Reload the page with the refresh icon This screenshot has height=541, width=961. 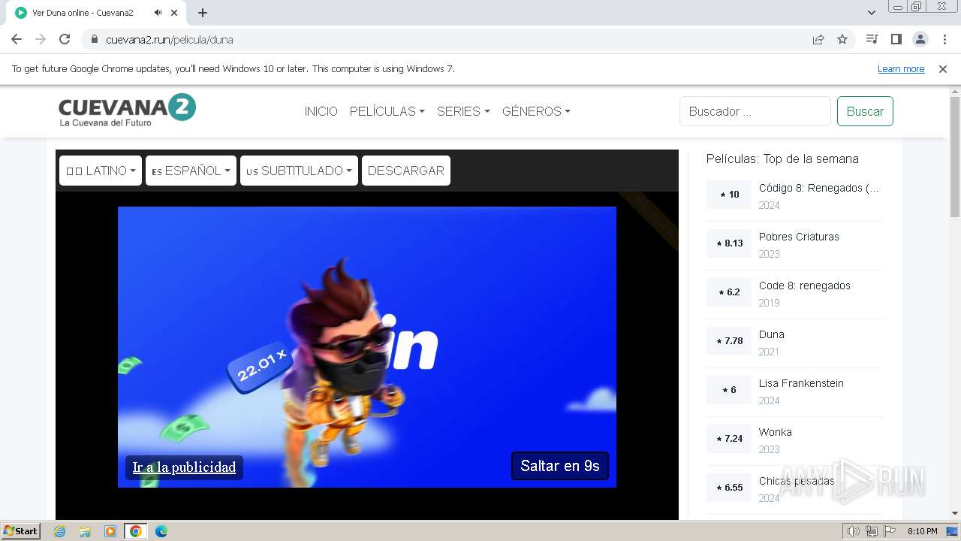point(65,40)
